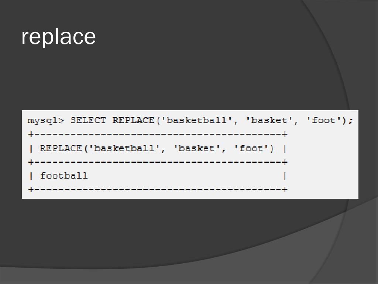Click the REPLACE column header in result table
Viewport: 378px width, 284px height.
(x=157, y=148)
